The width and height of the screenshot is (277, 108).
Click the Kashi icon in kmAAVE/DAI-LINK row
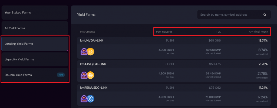(84, 75)
